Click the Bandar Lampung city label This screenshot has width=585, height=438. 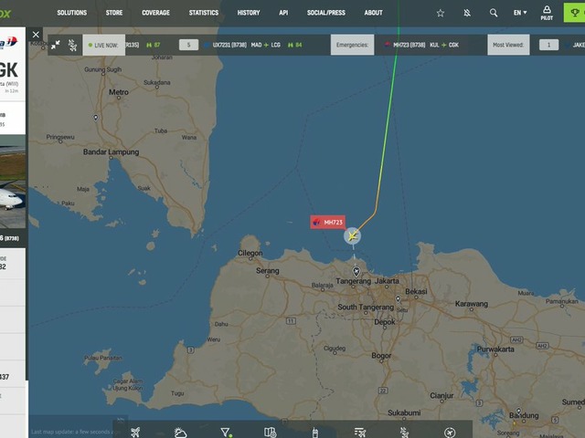(111, 152)
